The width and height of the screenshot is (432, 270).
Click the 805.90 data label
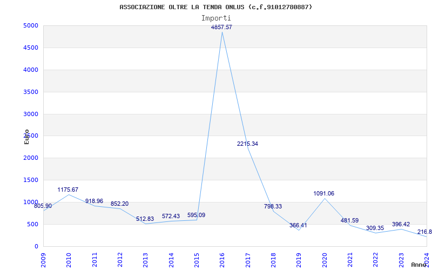43,206
